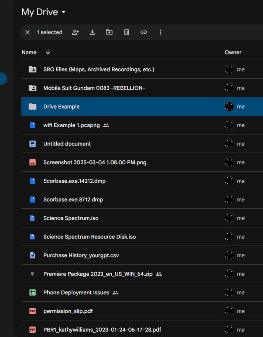The height and width of the screenshot is (337, 263).
Task: Click shared people icon beside Phone Deployment Issues
Action: click(115, 293)
